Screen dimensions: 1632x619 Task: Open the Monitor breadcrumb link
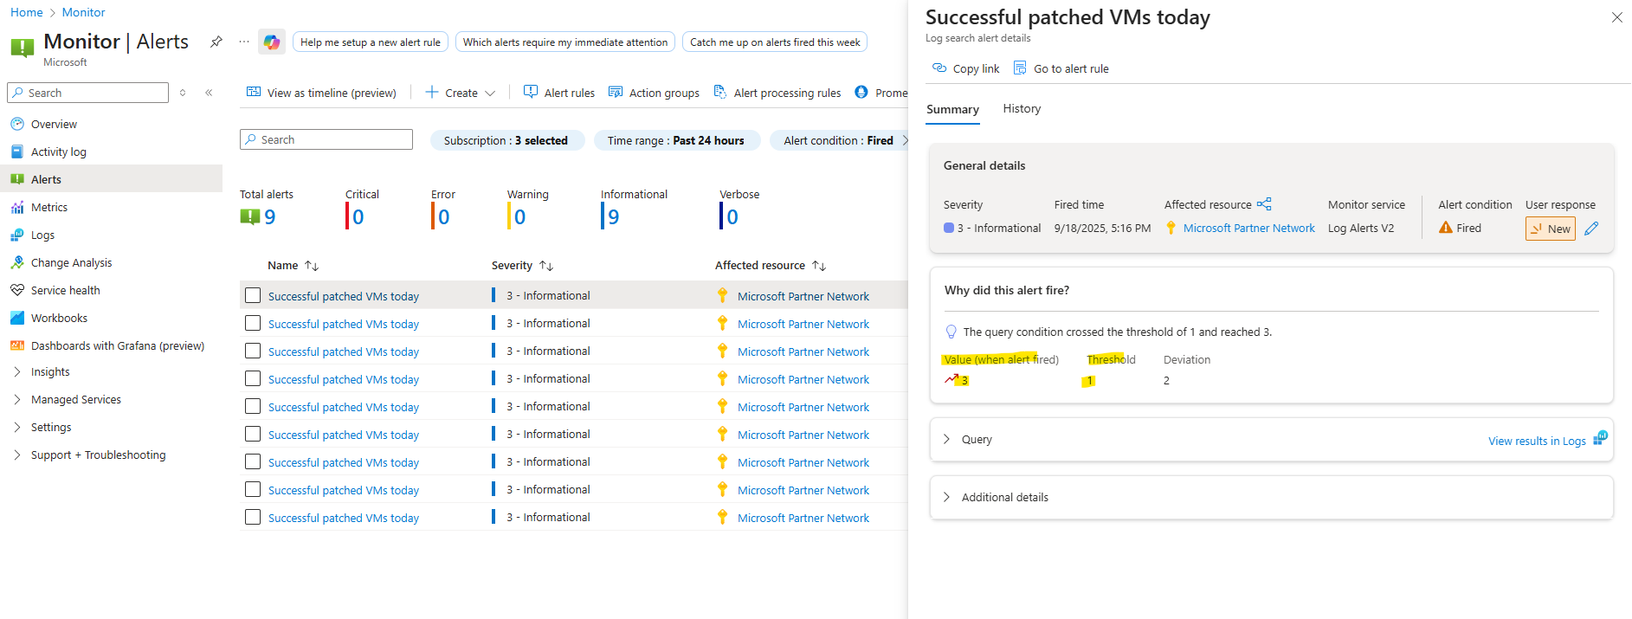(84, 12)
